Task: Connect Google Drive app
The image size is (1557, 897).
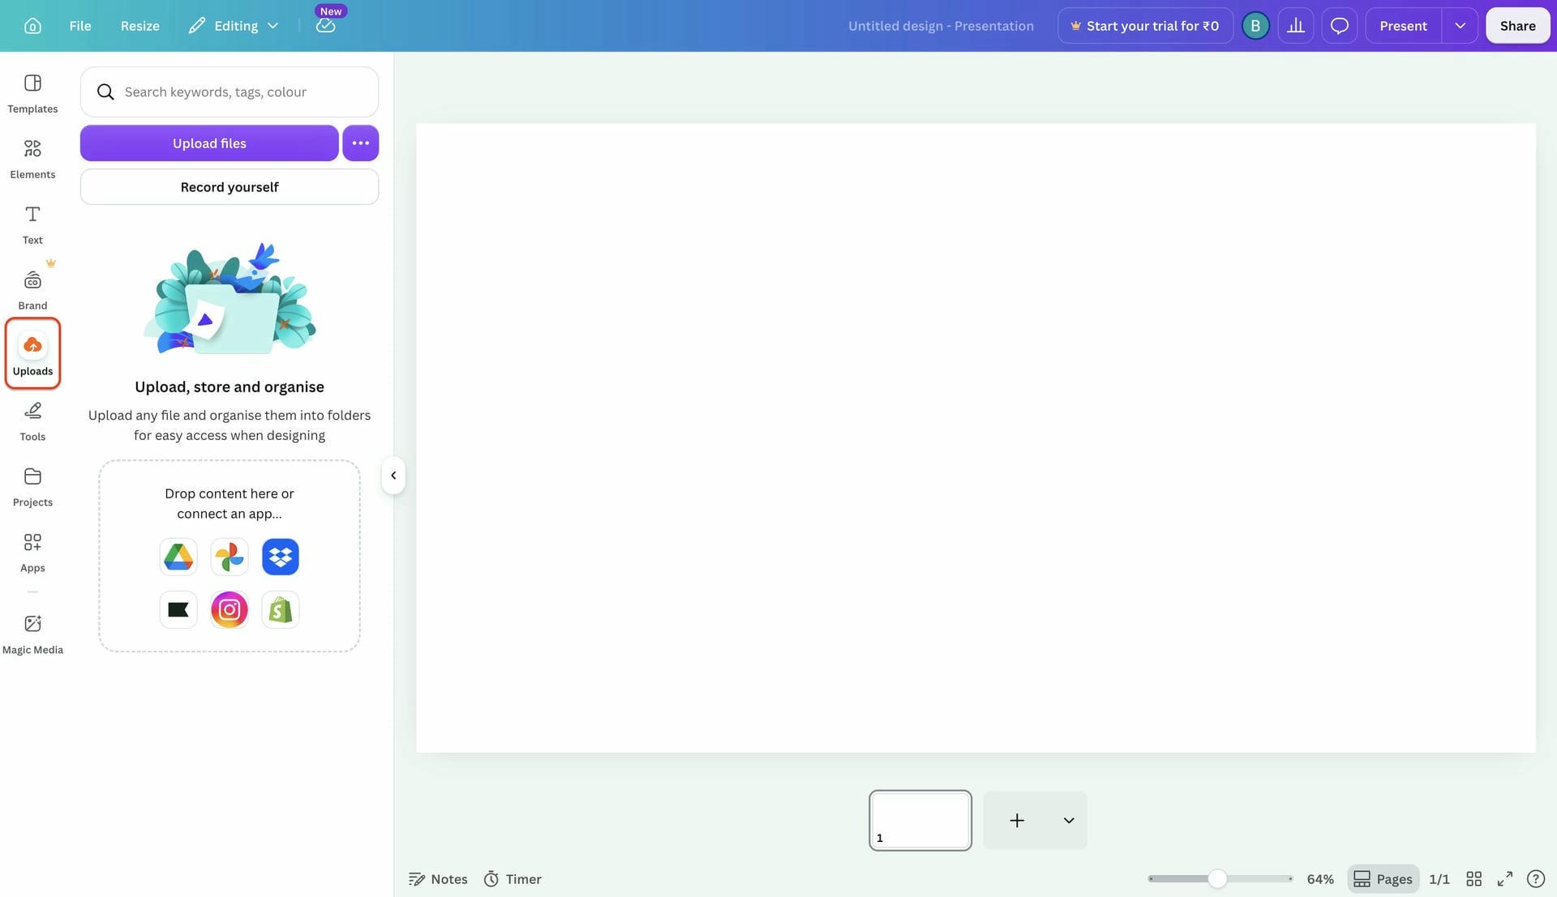Action: coord(178,557)
